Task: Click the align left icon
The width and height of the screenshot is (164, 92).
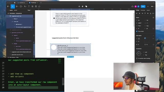Action: [137, 13]
